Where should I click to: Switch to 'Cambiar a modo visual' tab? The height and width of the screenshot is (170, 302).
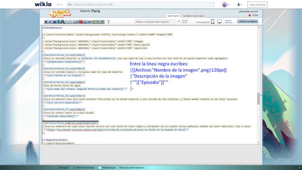tap(193, 16)
